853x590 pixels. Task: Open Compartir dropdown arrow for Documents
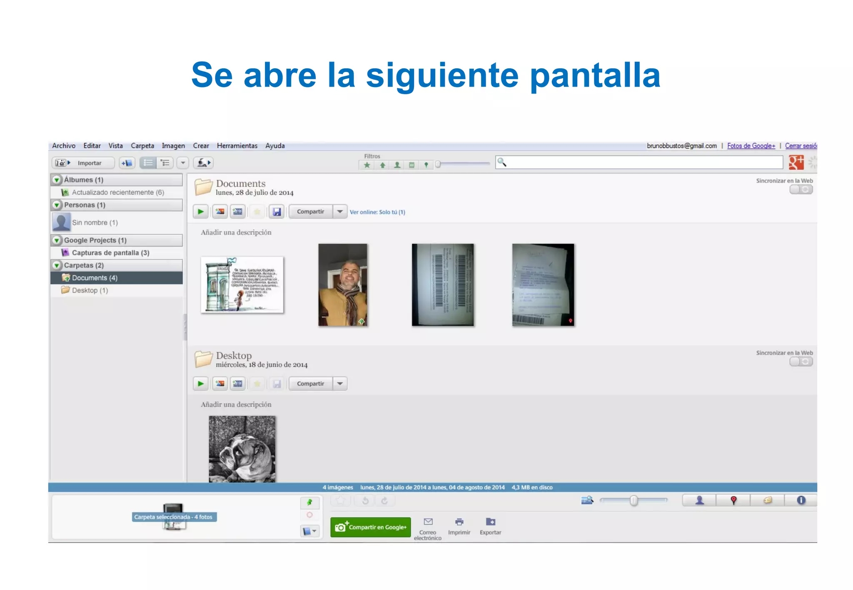pyautogui.click(x=340, y=212)
